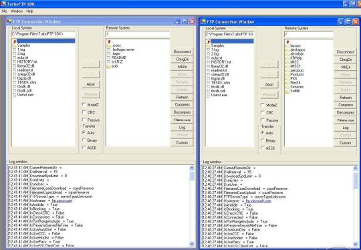Screen dimensions: 361x250
Task: Choose ASCII transfer mode in microsoft window
Action: point(263,148)
